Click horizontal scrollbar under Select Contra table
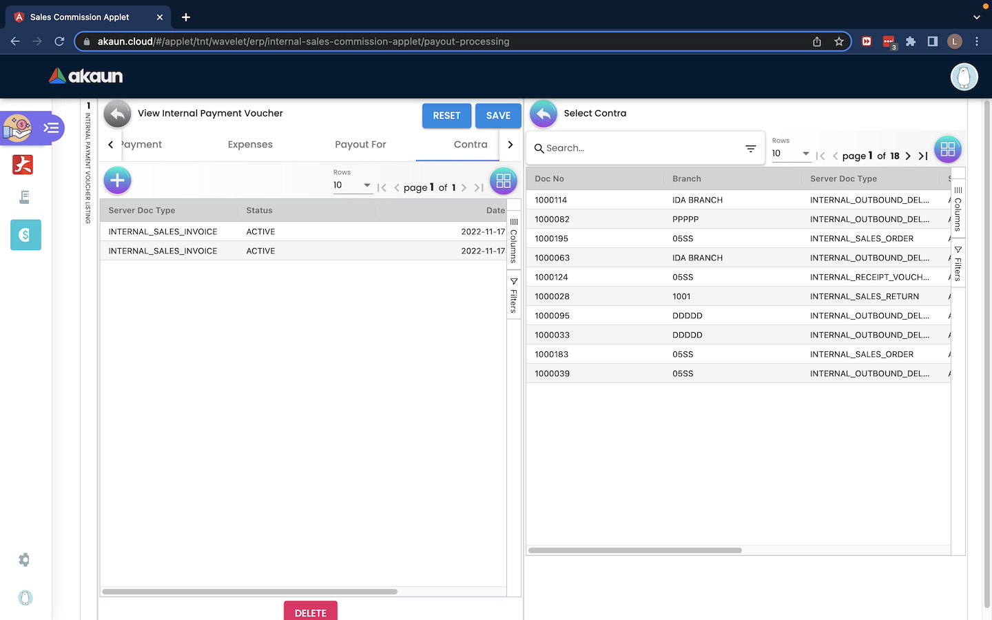The height and width of the screenshot is (620, 992). (x=634, y=550)
